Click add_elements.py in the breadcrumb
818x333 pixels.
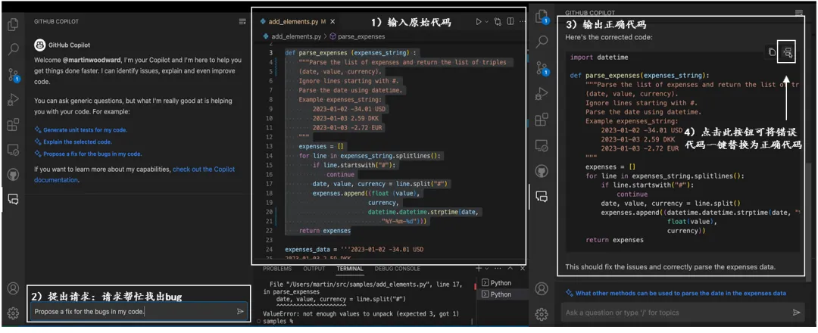[298, 36]
